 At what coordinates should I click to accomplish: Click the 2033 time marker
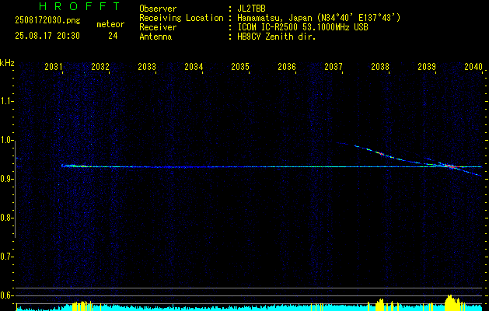click(147, 66)
